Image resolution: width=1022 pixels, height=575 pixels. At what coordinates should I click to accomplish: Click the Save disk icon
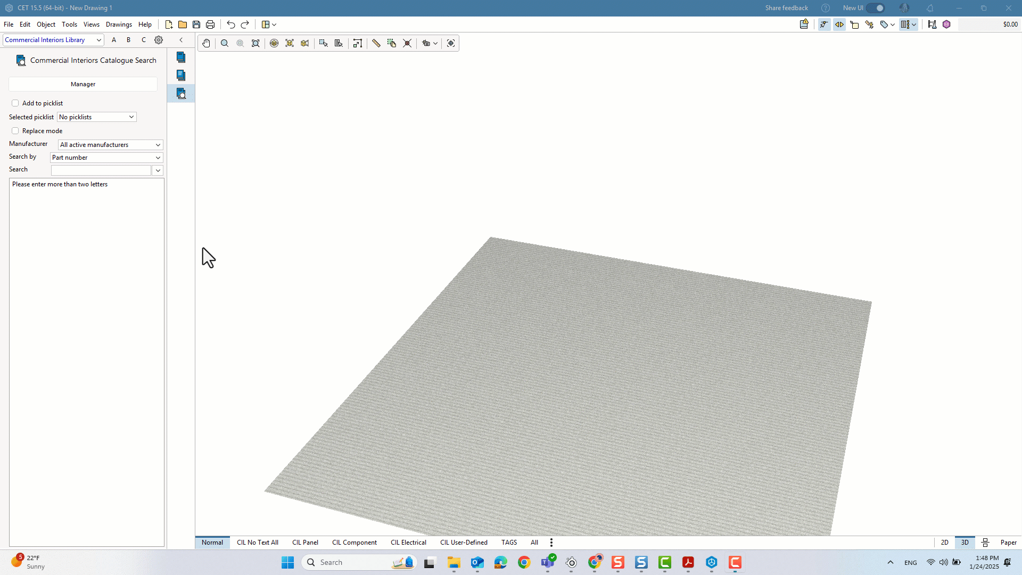(196, 24)
